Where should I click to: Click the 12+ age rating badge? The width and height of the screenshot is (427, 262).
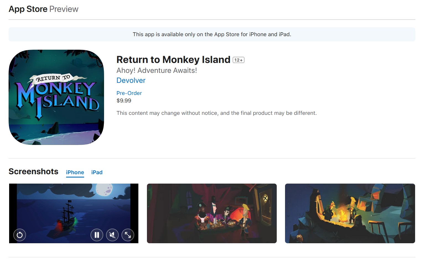(x=239, y=60)
